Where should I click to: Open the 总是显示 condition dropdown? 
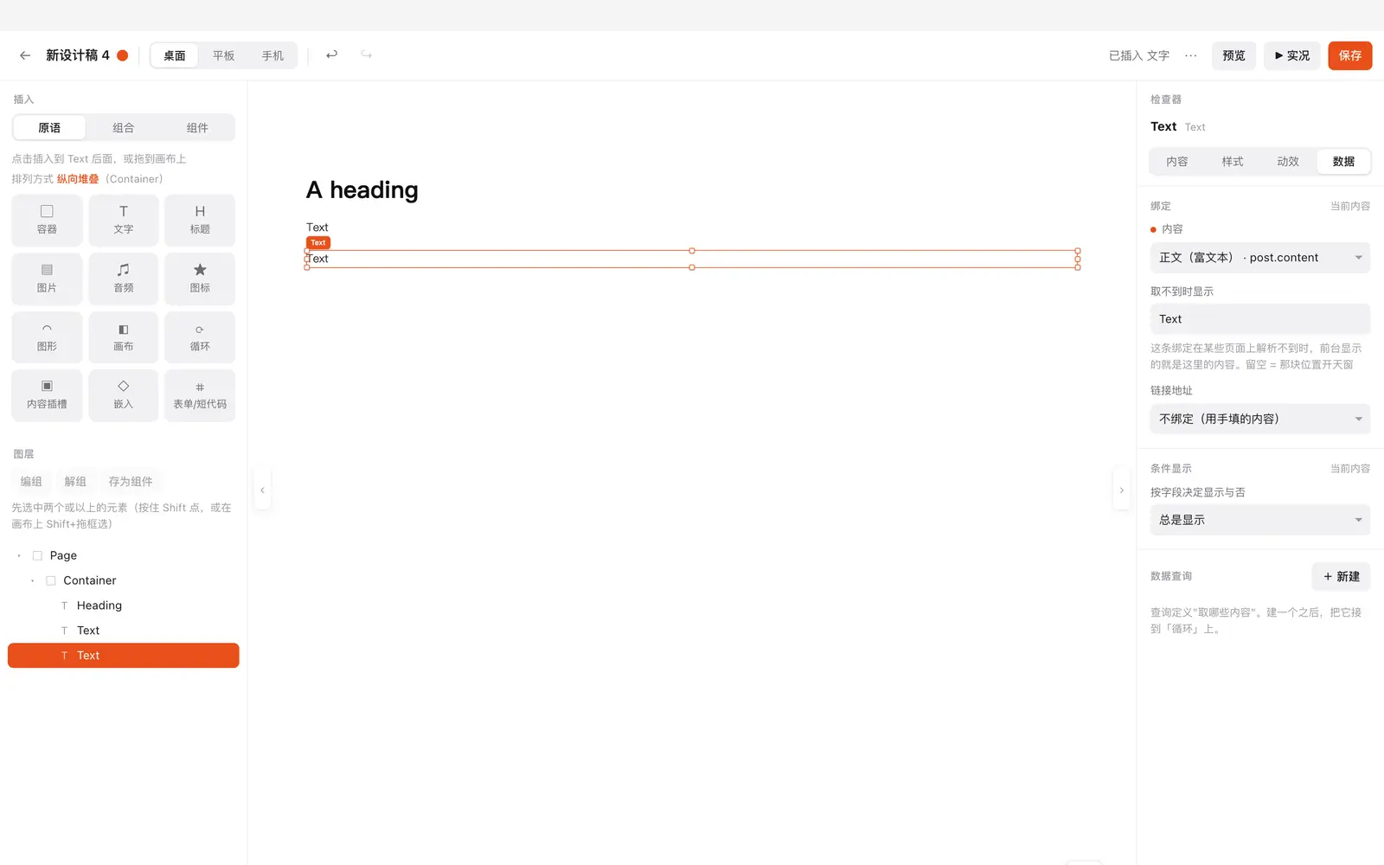(1260, 520)
